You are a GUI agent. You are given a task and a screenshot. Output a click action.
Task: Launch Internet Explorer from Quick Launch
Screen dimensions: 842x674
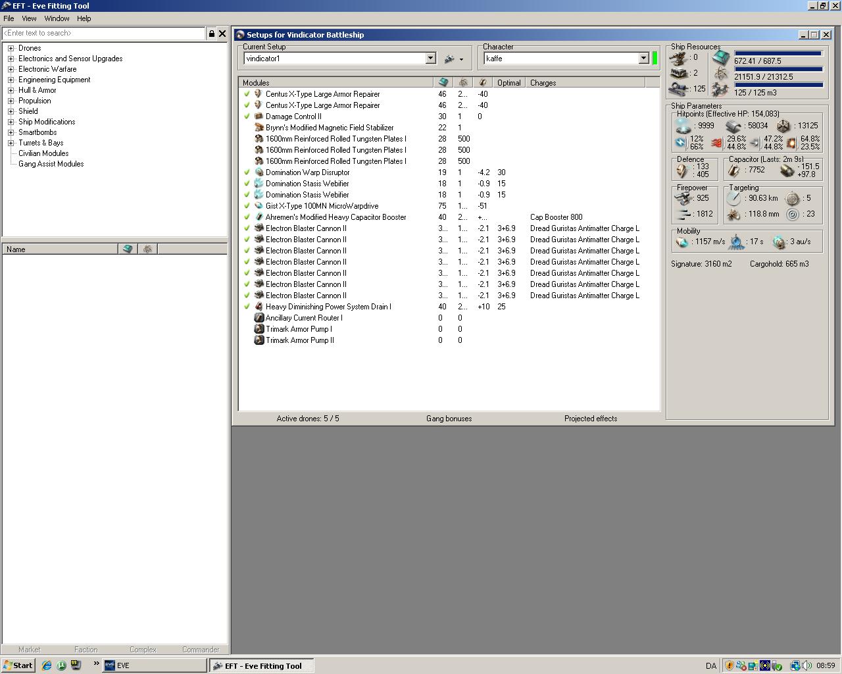[x=47, y=665]
